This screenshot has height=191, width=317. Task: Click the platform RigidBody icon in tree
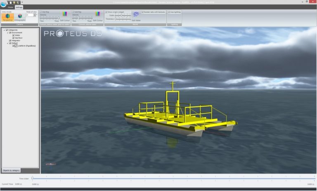click(15, 46)
